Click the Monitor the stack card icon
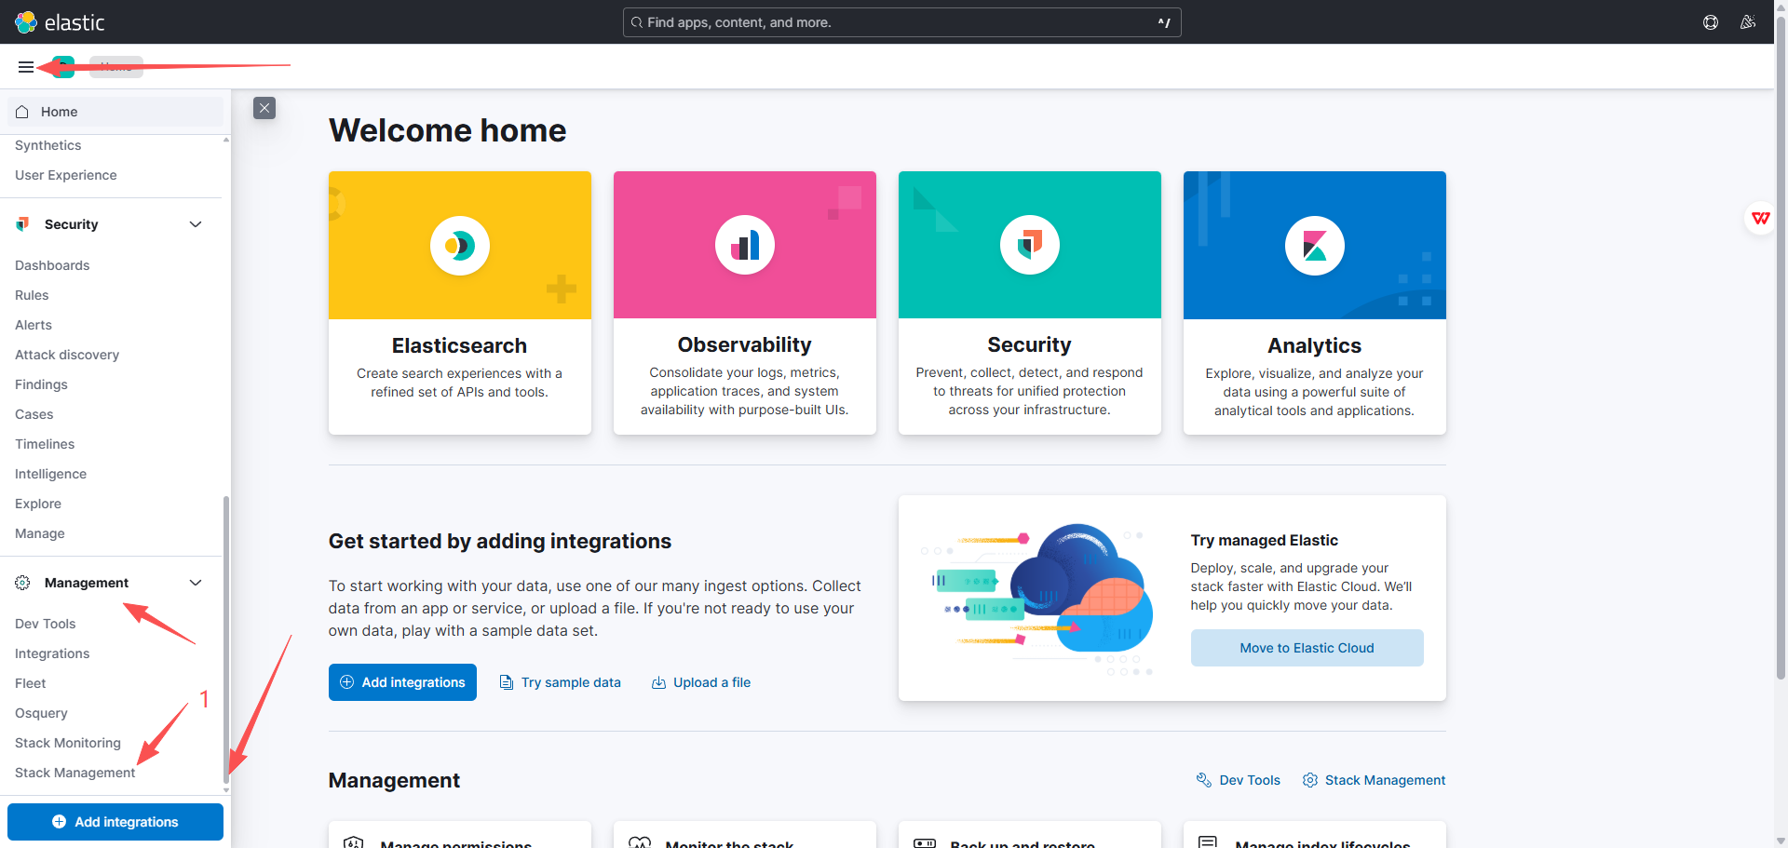 (x=640, y=842)
